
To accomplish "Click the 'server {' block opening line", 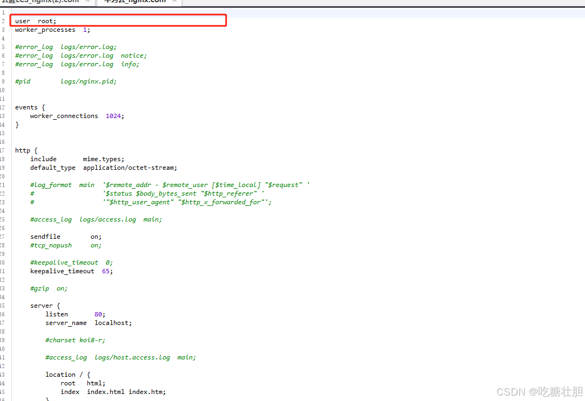I will 45,306.
